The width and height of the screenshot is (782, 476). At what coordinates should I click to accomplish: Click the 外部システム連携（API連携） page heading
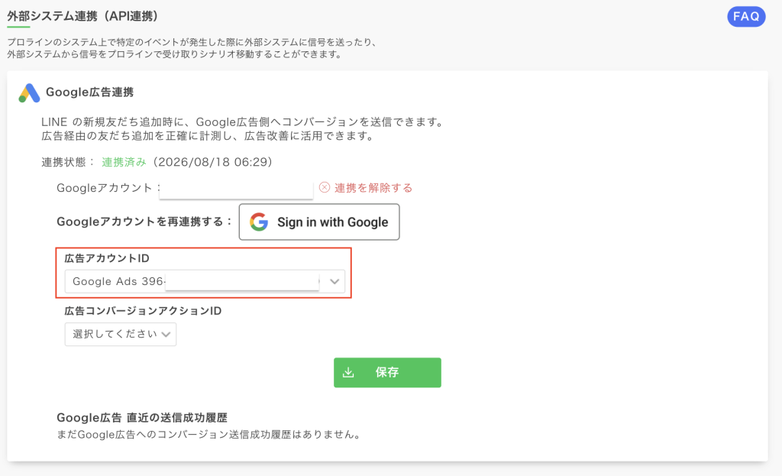click(82, 16)
